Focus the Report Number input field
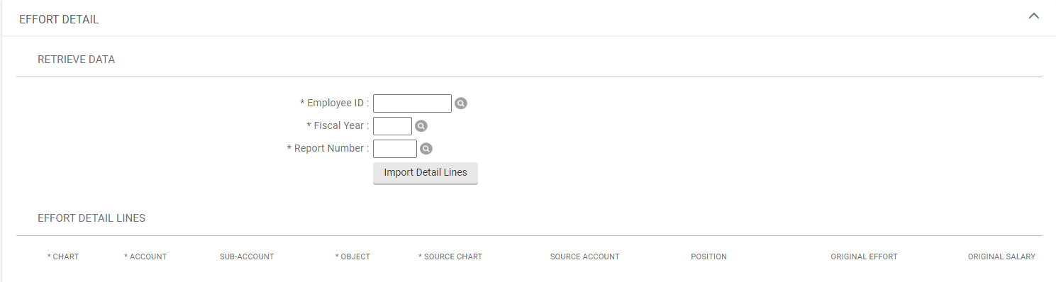1056x282 pixels. click(395, 149)
